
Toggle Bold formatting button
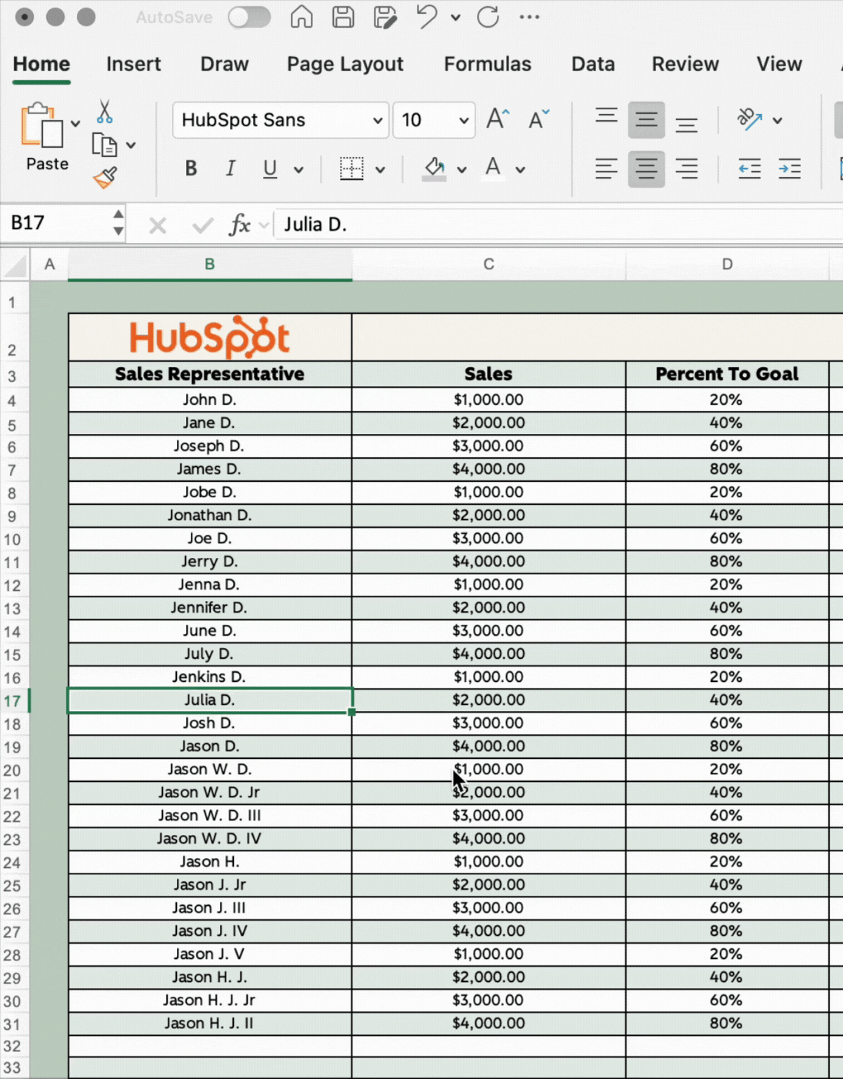(x=191, y=169)
